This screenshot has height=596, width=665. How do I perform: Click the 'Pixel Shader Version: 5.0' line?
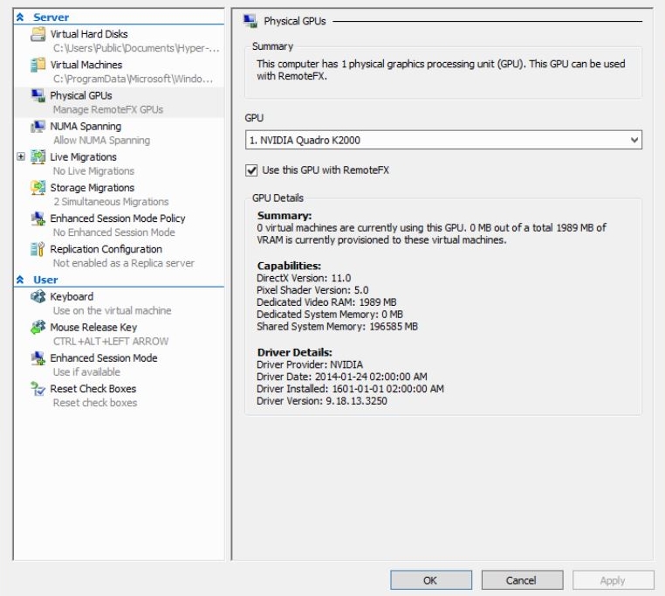pyautogui.click(x=312, y=290)
